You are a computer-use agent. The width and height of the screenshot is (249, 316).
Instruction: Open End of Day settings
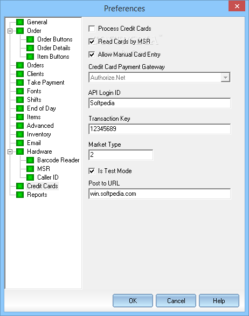(x=41, y=108)
